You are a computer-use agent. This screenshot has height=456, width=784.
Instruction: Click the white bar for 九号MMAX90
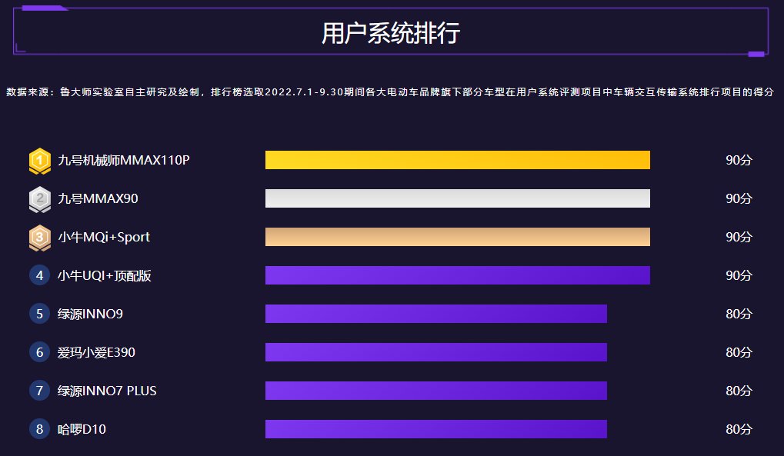click(458, 198)
